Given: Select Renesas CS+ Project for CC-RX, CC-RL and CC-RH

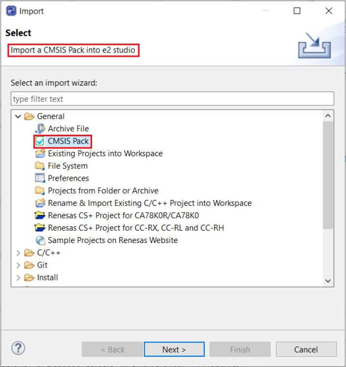Looking at the screenshot, I should click(136, 228).
